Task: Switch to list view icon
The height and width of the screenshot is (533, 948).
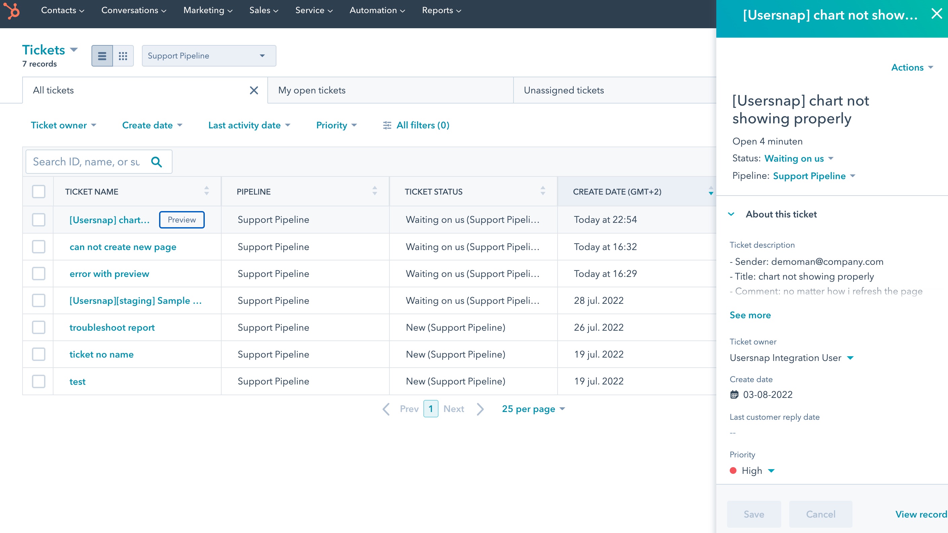Action: pos(102,56)
